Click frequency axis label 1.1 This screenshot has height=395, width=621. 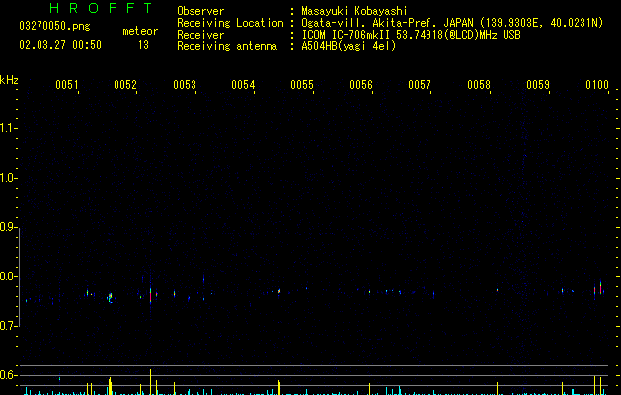(x=8, y=128)
